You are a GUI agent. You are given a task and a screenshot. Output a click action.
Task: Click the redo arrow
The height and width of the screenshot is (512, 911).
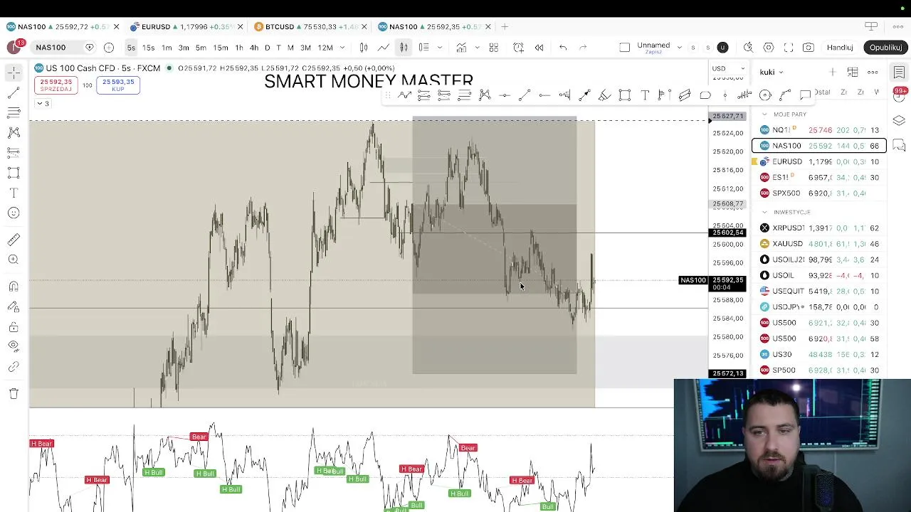[x=583, y=48]
